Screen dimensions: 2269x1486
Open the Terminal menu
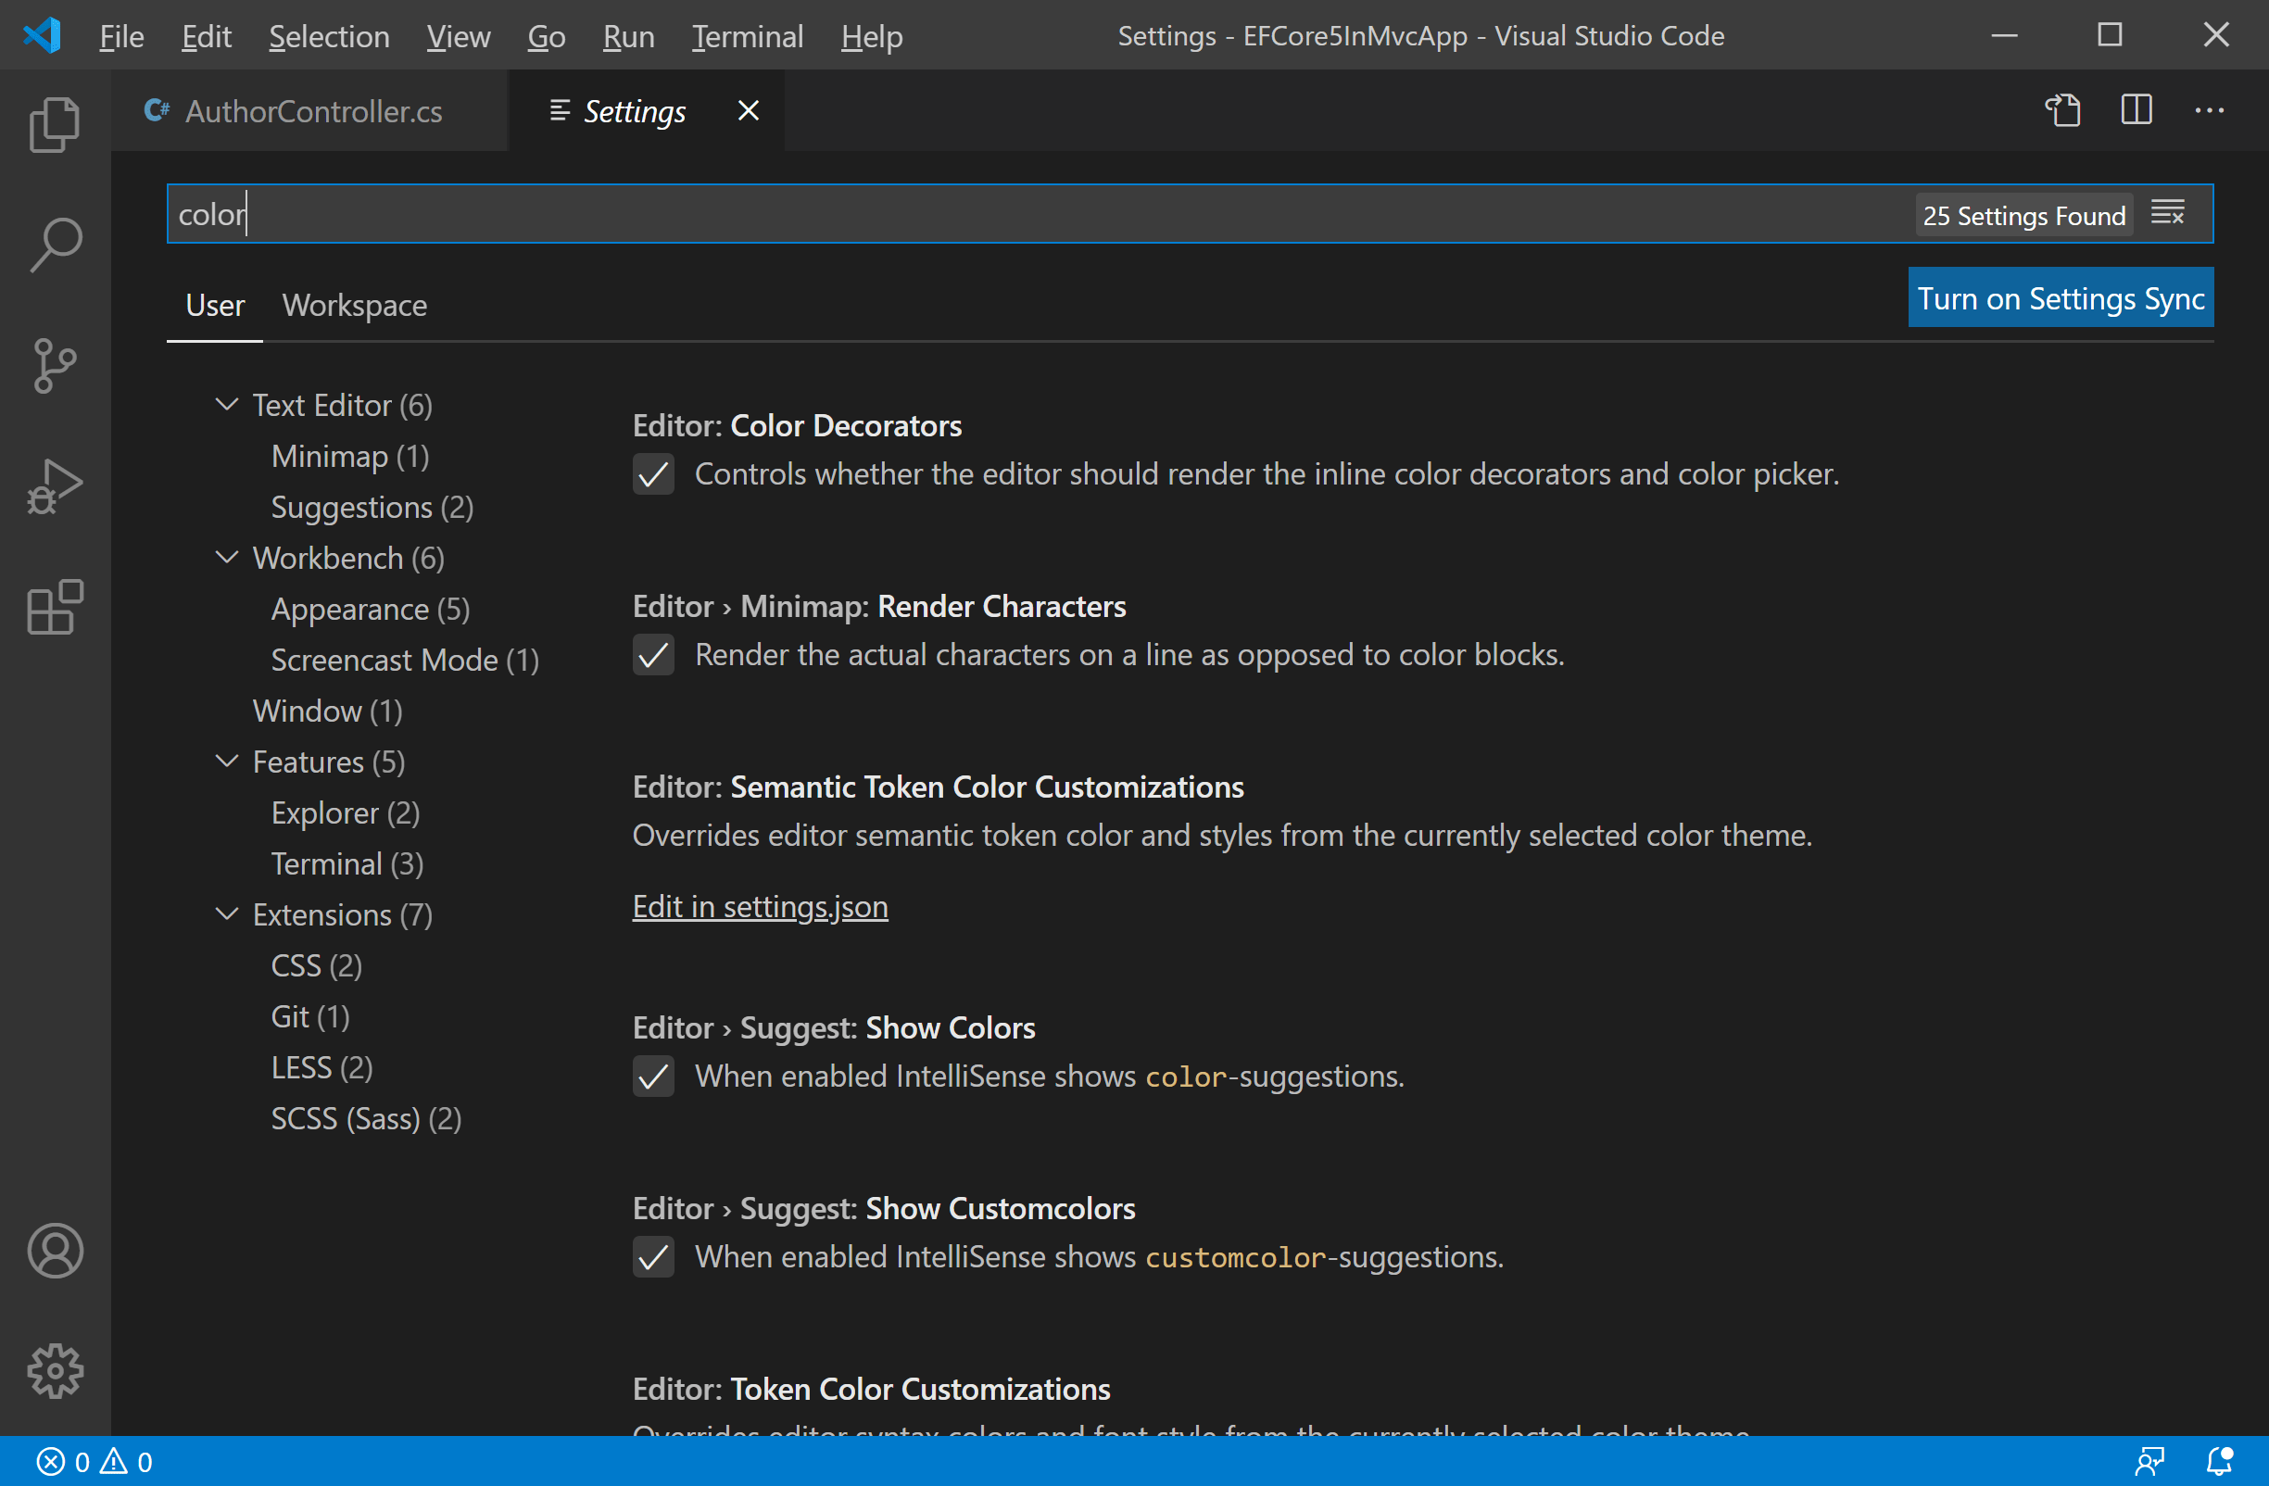[x=748, y=36]
